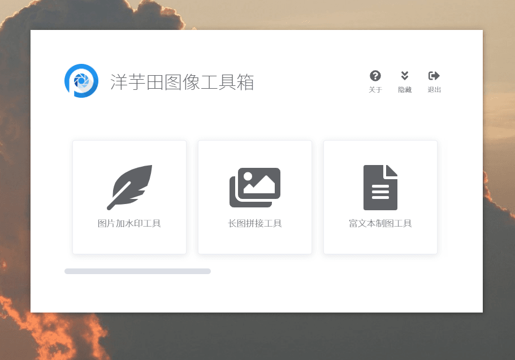Click the blue aperture app logo
Screen dimensions: 515x360
pos(81,81)
